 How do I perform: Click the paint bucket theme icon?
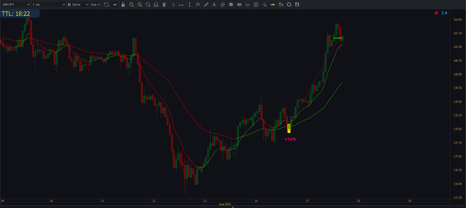(x=281, y=5)
